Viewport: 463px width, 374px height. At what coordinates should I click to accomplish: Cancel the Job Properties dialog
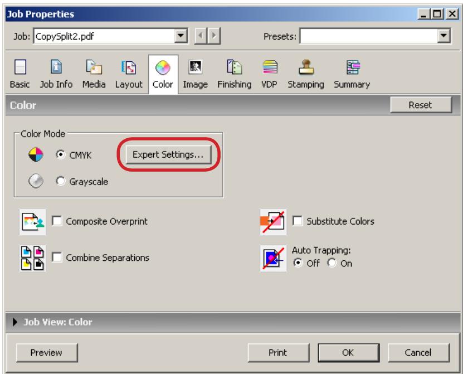[x=418, y=353]
